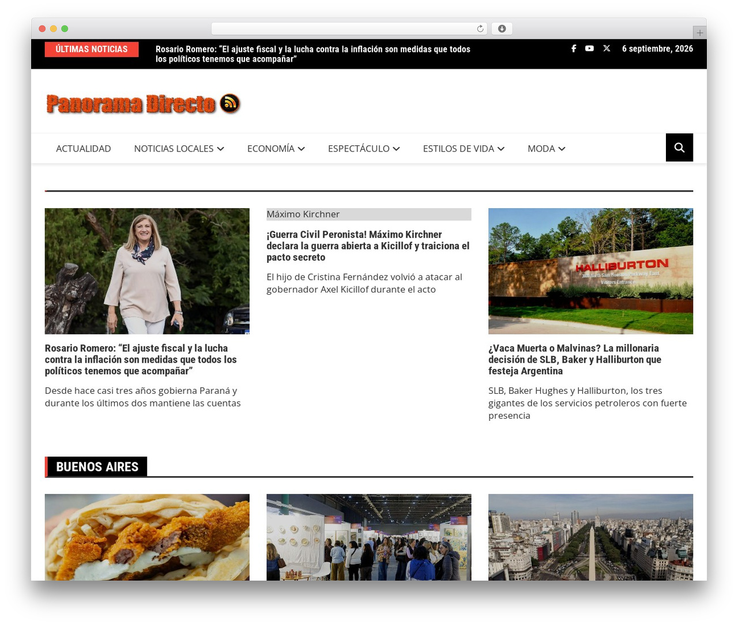The image size is (738, 625).
Task: Open the Espectáculo menu item
Action: pyautogui.click(x=359, y=148)
